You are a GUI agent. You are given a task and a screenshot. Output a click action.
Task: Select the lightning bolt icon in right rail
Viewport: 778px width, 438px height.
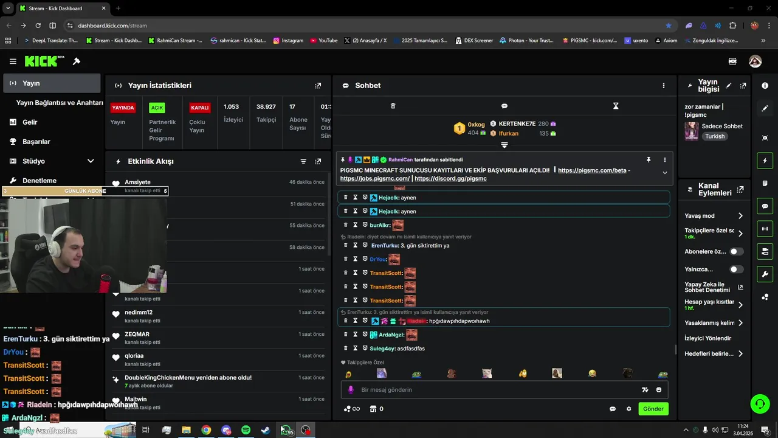[x=765, y=161]
